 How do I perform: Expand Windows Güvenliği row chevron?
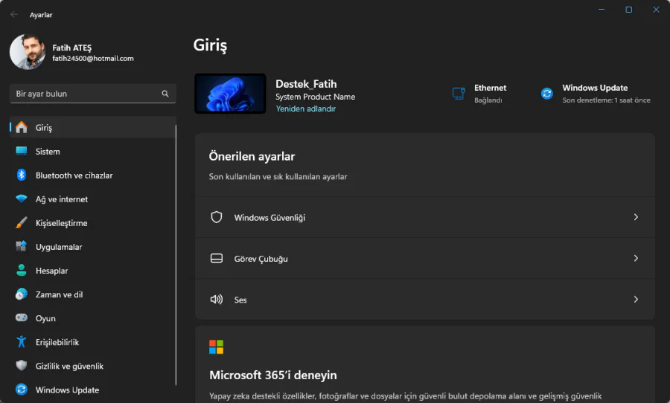[x=636, y=217]
